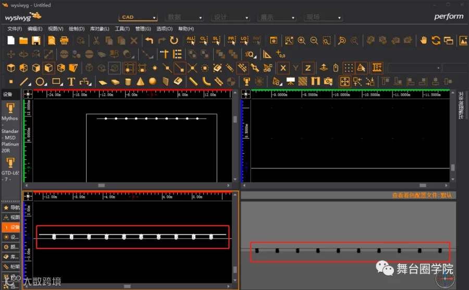469x290 pixels.
Task: Click top-left viewport horizontal scrollbar
Action: [x=102, y=185]
